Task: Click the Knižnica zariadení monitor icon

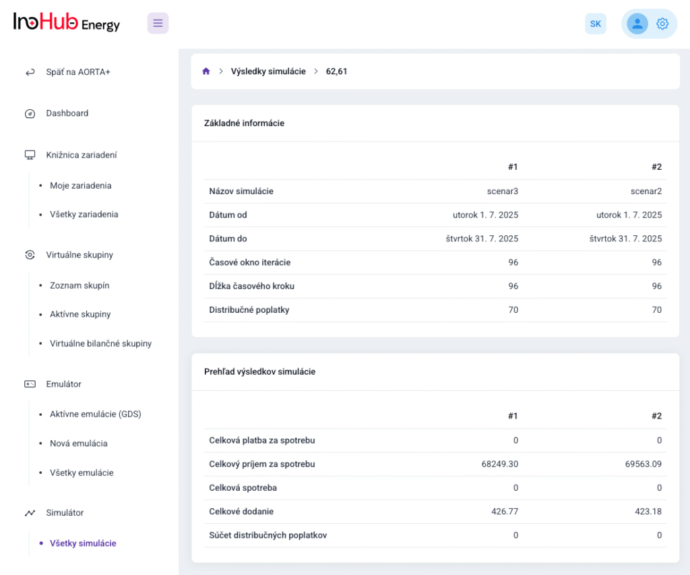Action: 30,155
